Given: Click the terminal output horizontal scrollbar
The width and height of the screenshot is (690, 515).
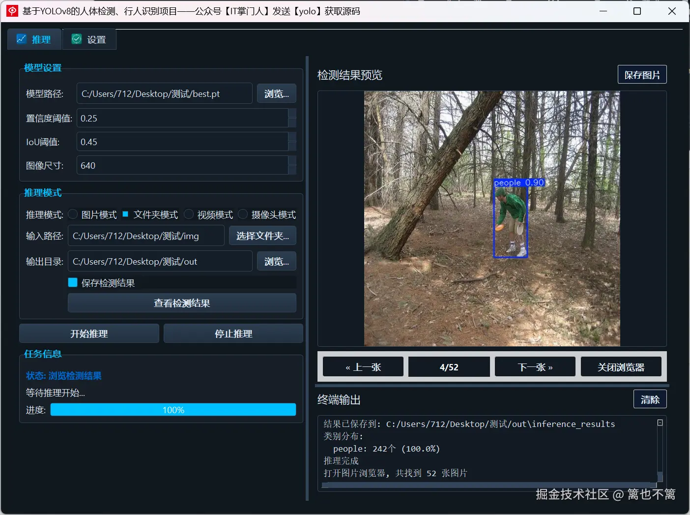Looking at the screenshot, I should pos(489,485).
